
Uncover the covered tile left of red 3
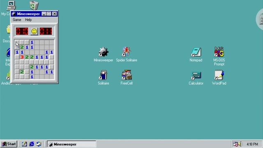point(17,57)
